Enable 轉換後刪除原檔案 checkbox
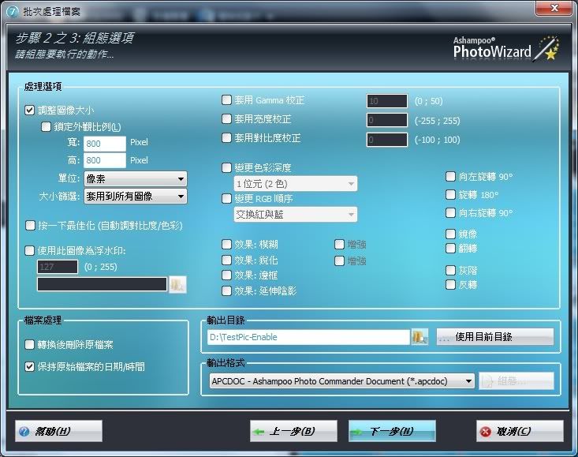Image resolution: width=578 pixels, height=457 pixels. tap(29, 344)
